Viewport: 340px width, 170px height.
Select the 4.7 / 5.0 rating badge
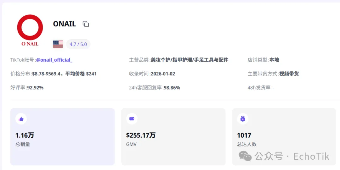pyautogui.click(x=78, y=44)
